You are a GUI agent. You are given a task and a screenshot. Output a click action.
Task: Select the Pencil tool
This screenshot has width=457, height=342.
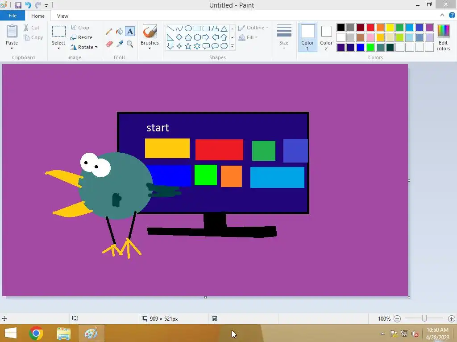[x=109, y=32]
